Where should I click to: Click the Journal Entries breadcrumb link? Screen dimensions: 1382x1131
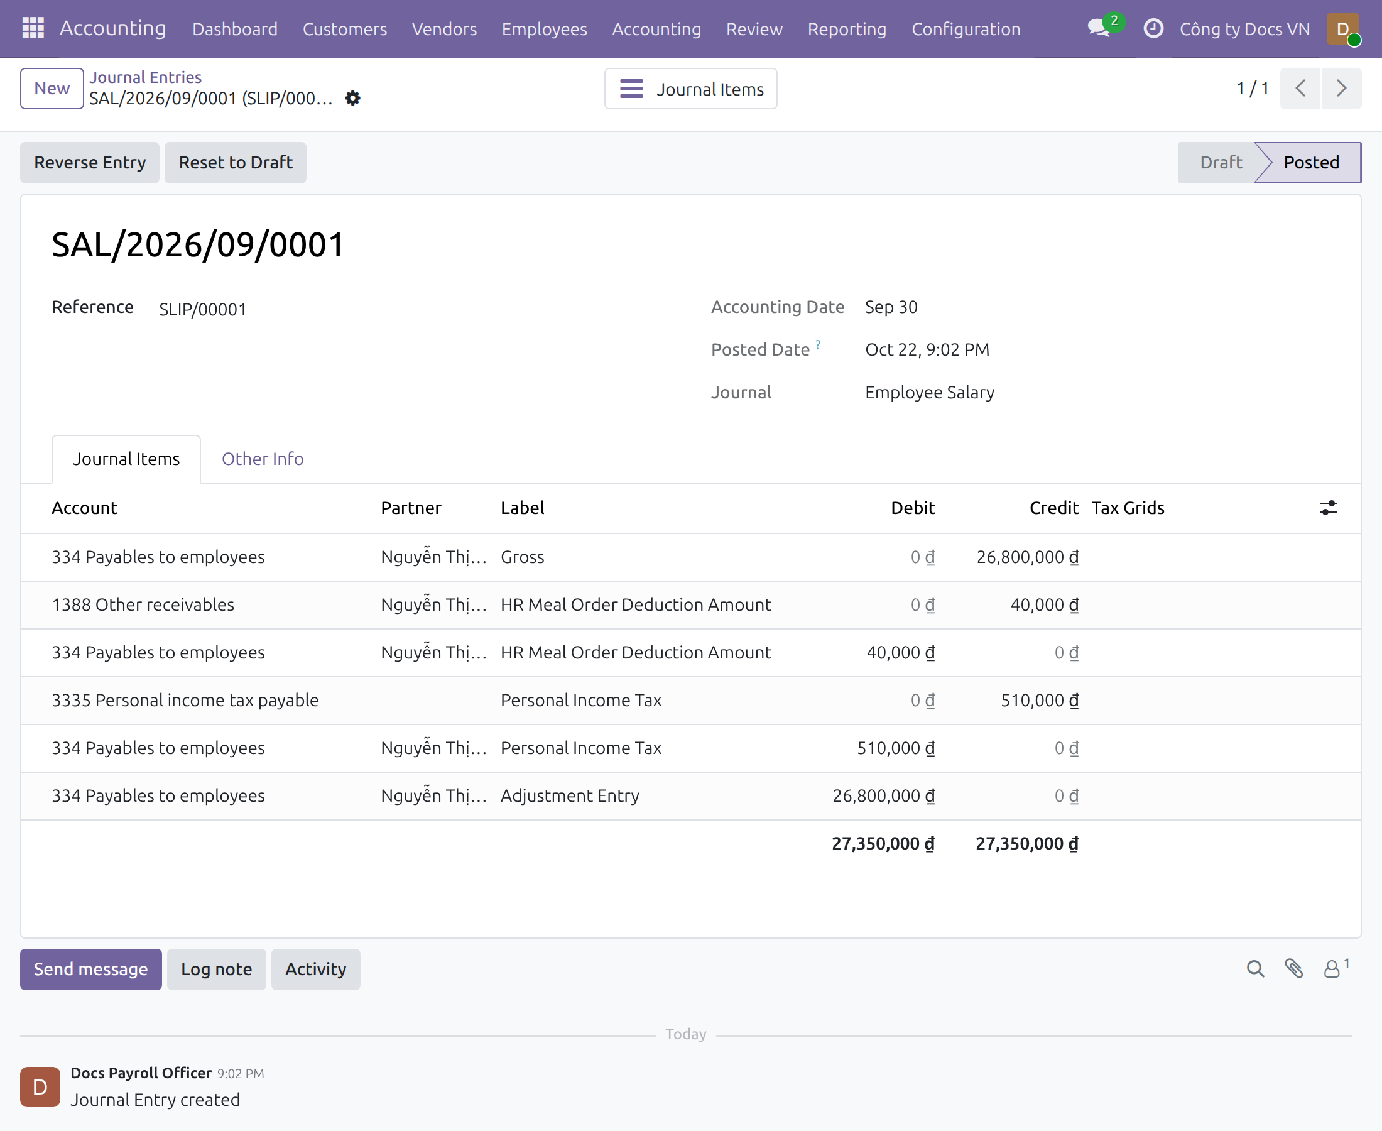tap(145, 77)
